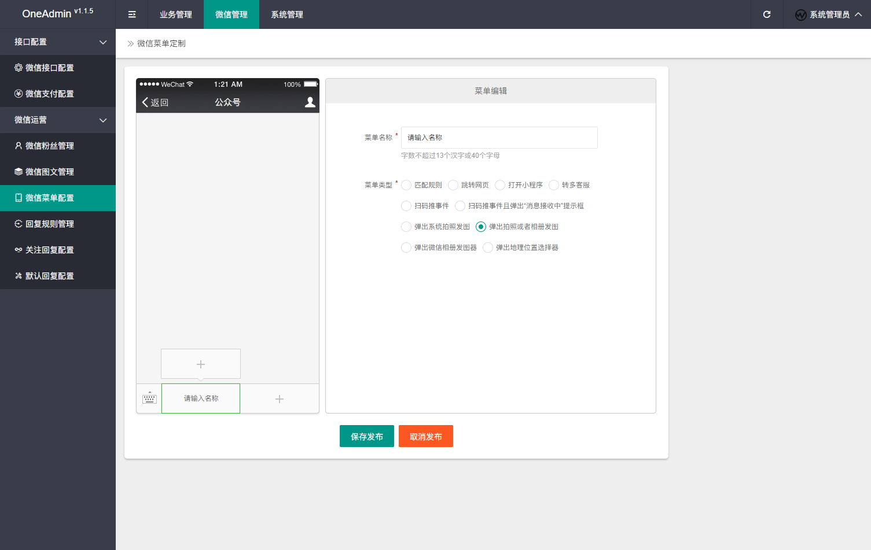Add a new main menu with plus
This screenshot has height=550, width=871.
click(x=280, y=399)
